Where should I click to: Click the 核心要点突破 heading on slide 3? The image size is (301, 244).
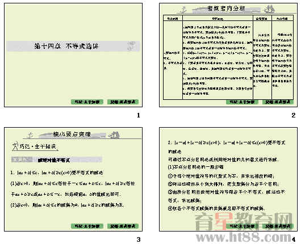tap(72, 134)
